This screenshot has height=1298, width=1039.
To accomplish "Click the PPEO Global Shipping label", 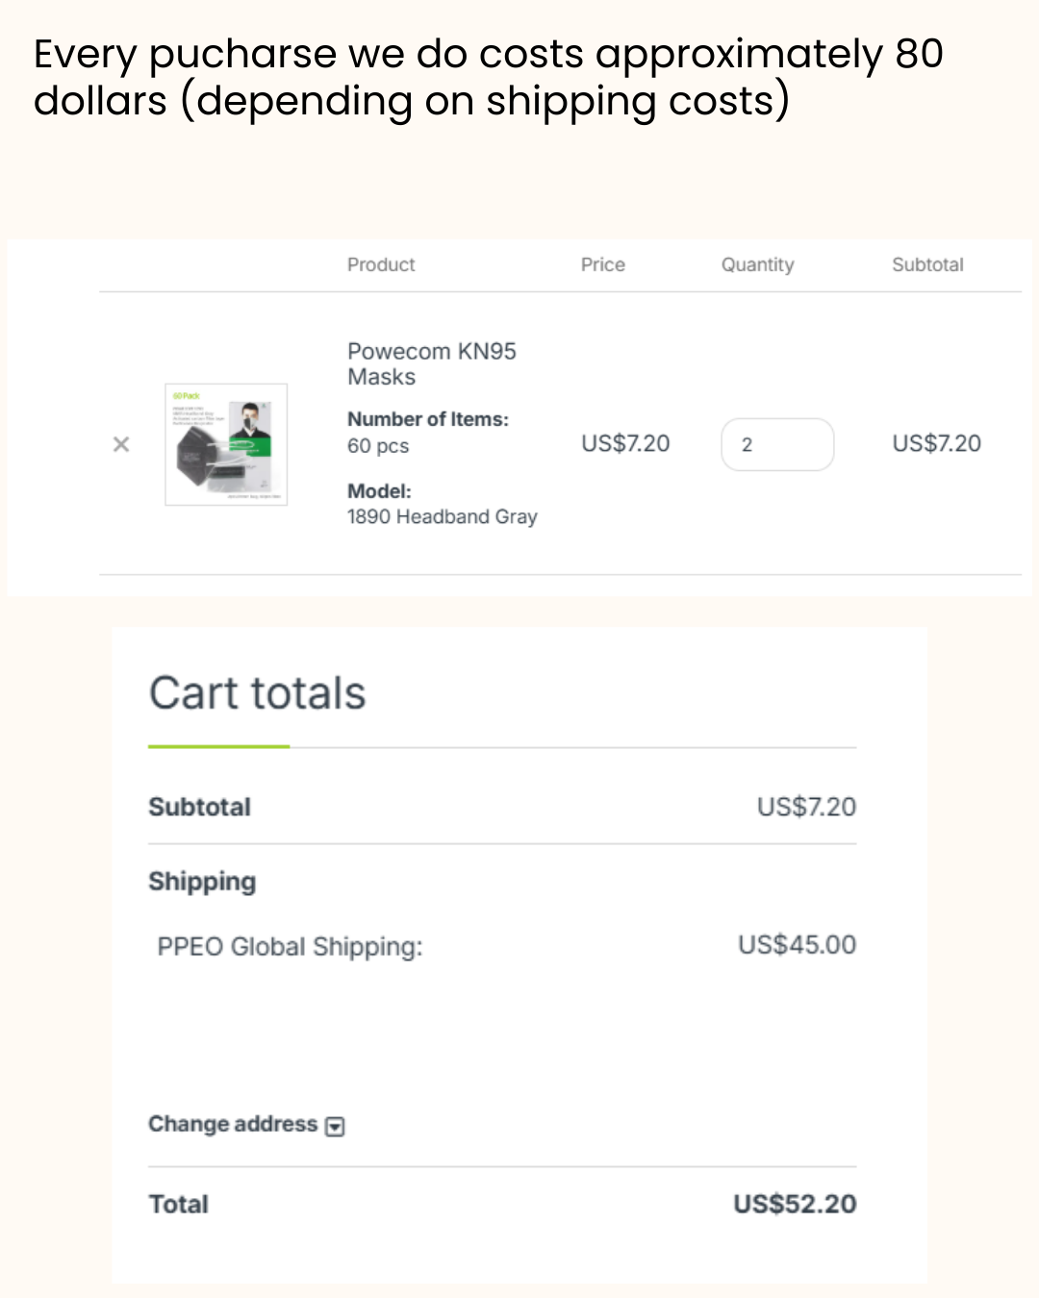I will 290,947.
